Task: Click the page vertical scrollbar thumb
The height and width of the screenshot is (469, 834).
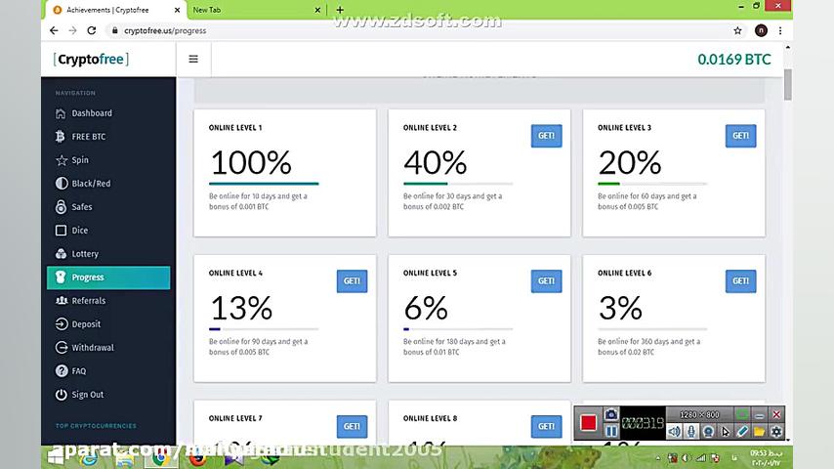Action: coord(788,84)
